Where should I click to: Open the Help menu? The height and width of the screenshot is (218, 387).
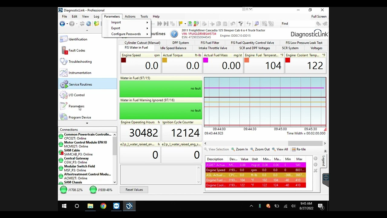156,16
